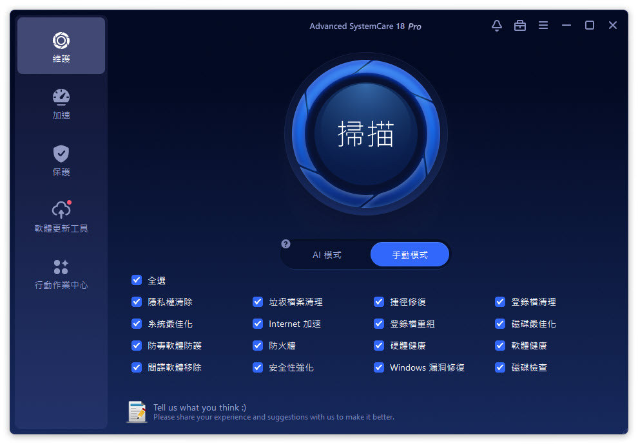The height and width of the screenshot is (444, 638).
Task: Click the Advanced SystemCare 18 Pro title
Action: [365, 26]
